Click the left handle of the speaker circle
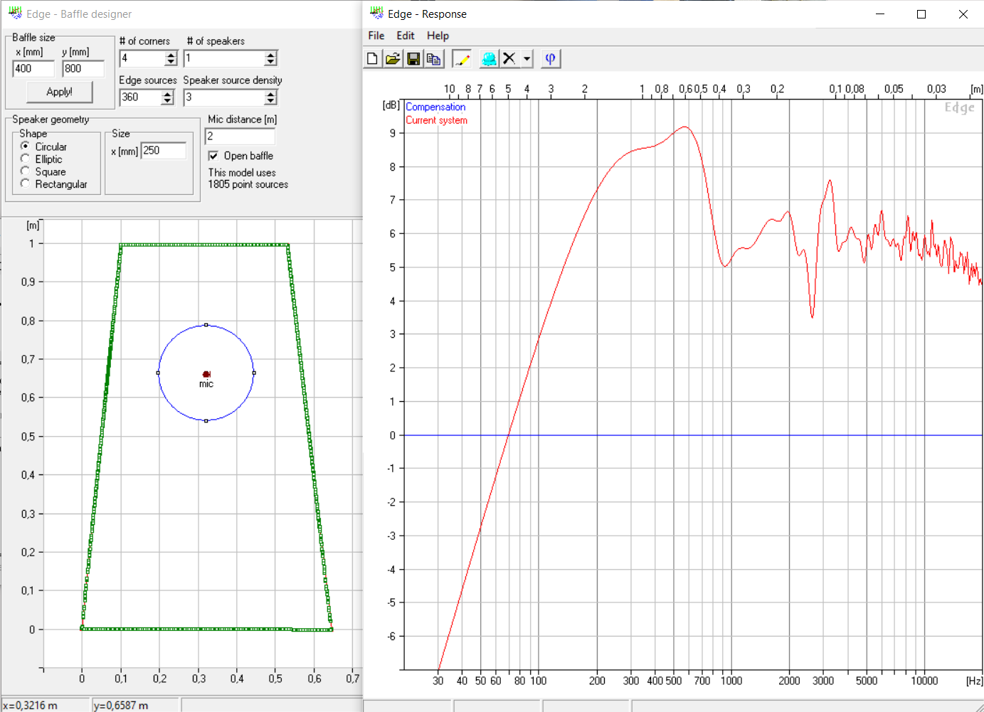 click(158, 373)
